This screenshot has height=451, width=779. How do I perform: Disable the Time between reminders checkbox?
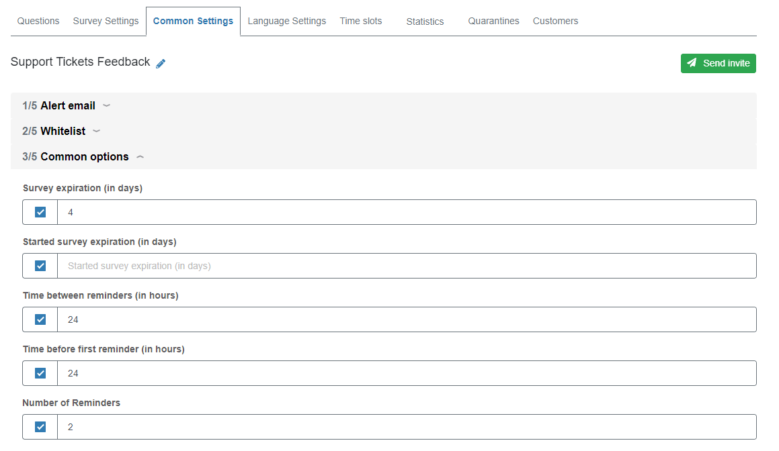pos(40,319)
